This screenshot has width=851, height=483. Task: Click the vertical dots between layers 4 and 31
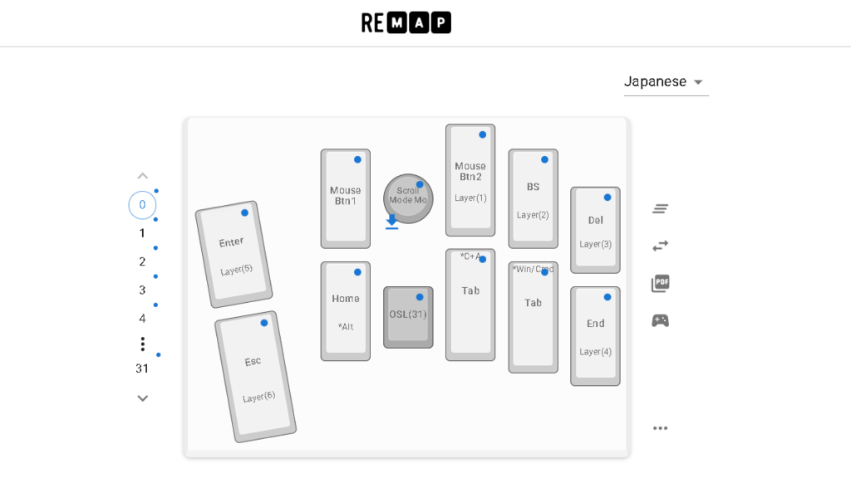pos(142,344)
